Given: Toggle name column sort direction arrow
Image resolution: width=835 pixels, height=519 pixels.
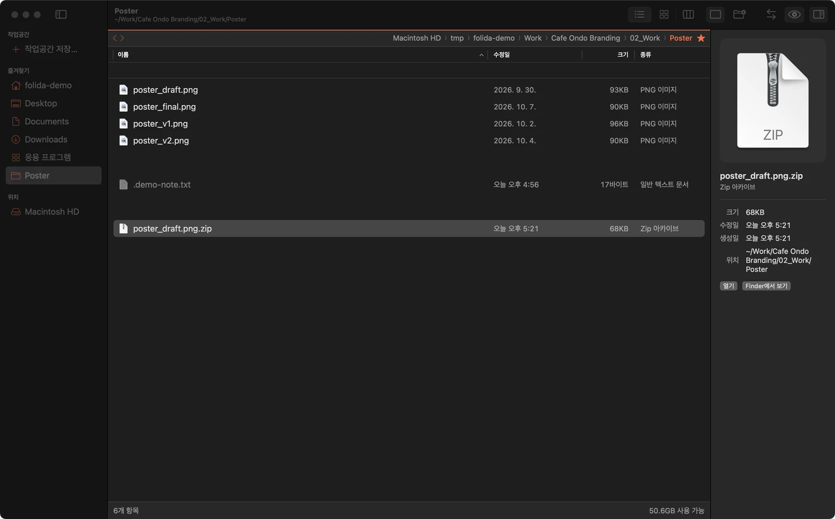Looking at the screenshot, I should coord(481,55).
